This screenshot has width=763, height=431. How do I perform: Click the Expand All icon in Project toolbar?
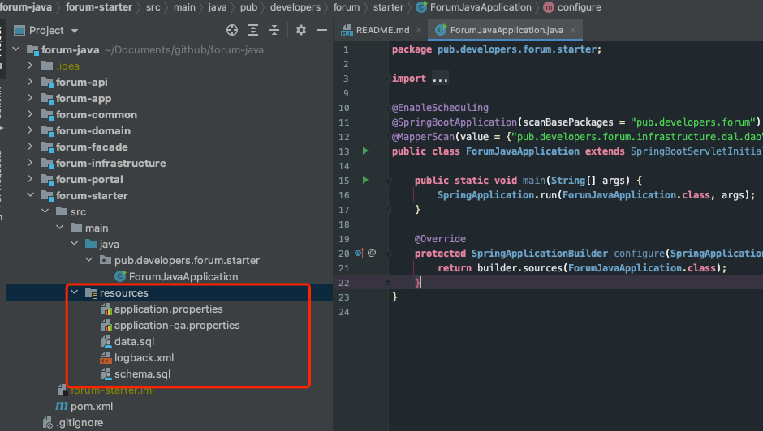(253, 30)
